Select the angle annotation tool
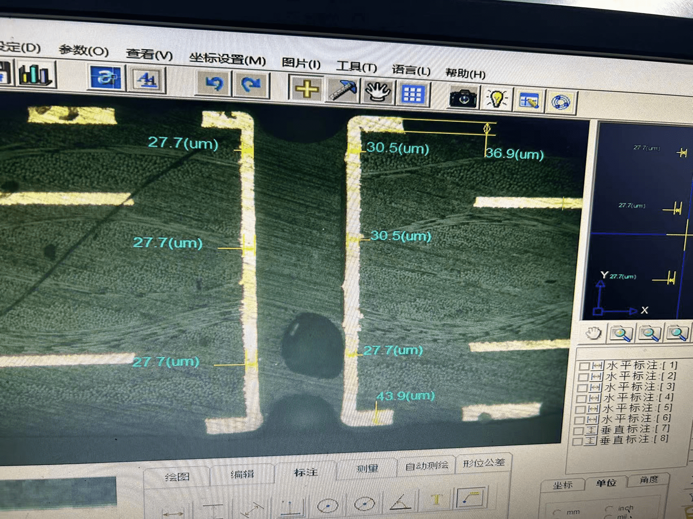 401,502
